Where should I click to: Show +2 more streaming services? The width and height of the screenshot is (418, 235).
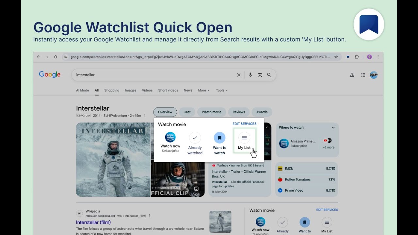(329, 144)
